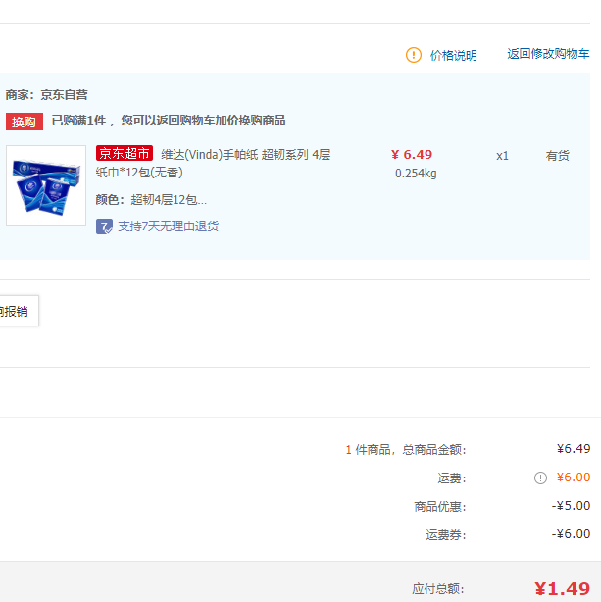Click the orange price notice exclamation icon
This screenshot has height=602, width=601.
(413, 55)
